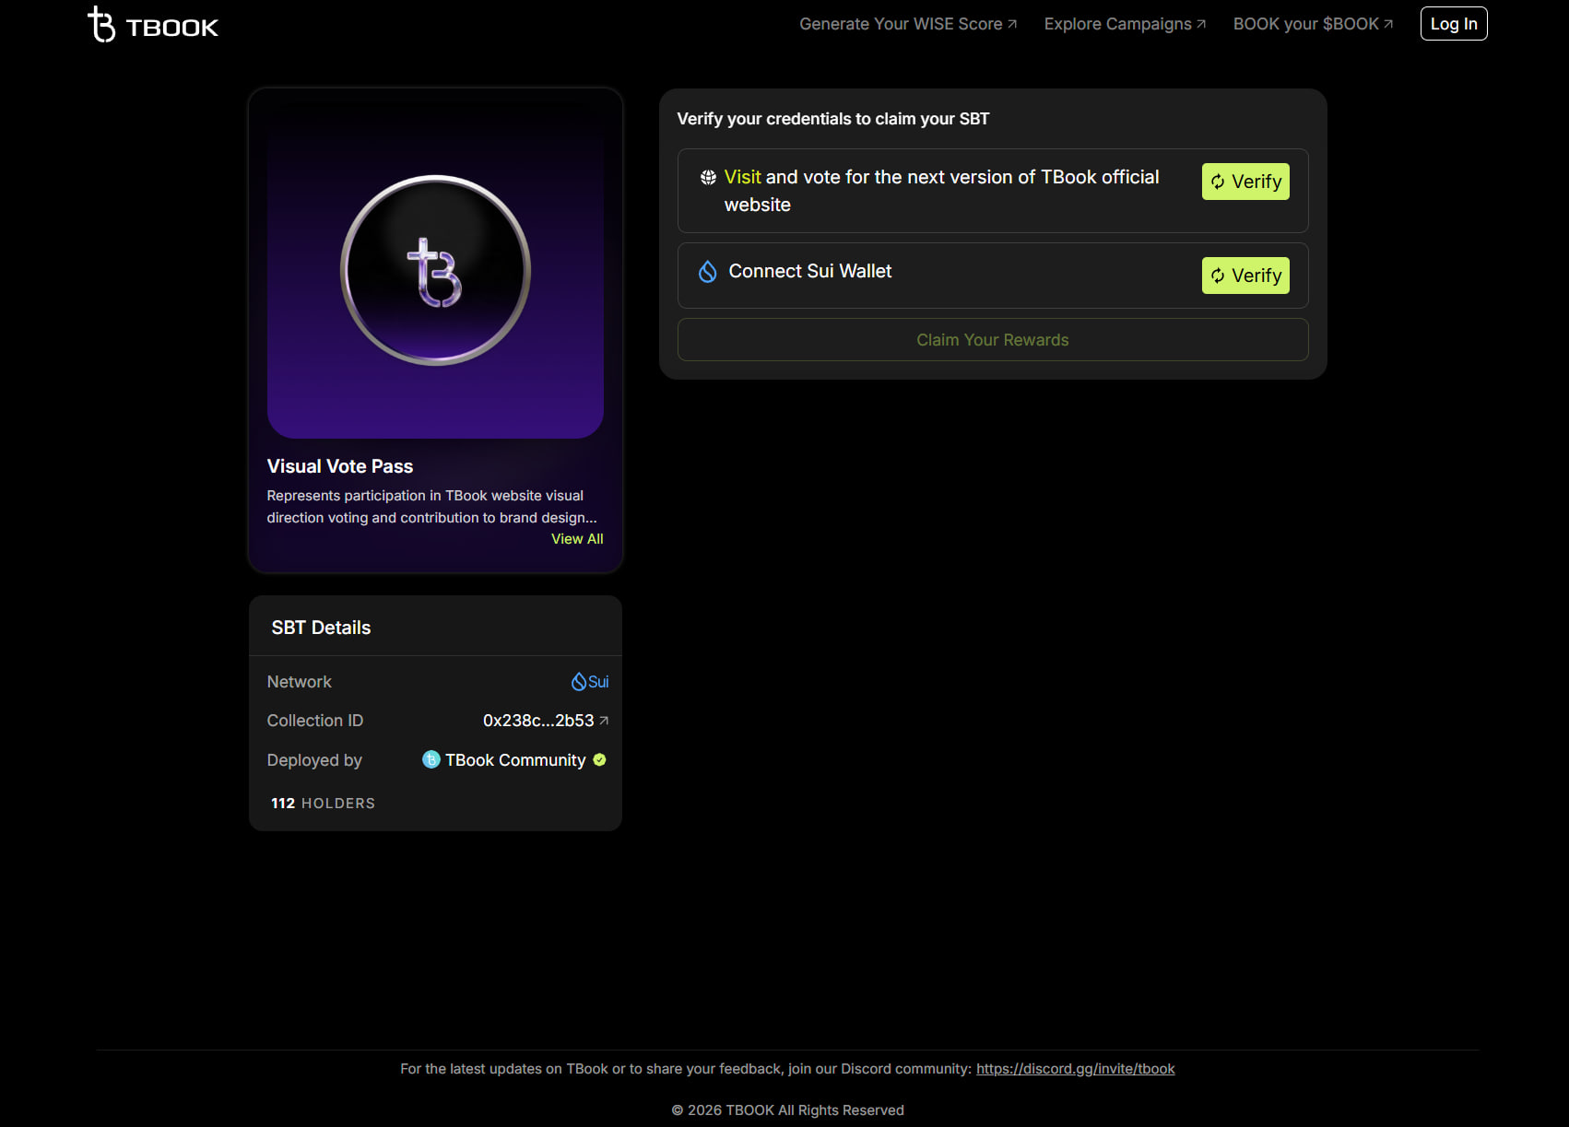
Task: Click the Sui network droplet icon in SBT Details
Action: [578, 682]
